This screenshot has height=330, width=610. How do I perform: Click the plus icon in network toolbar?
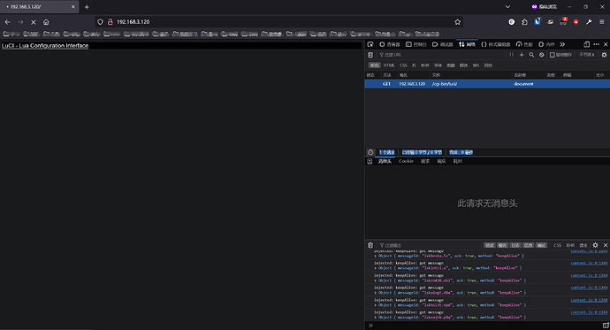coord(522,55)
